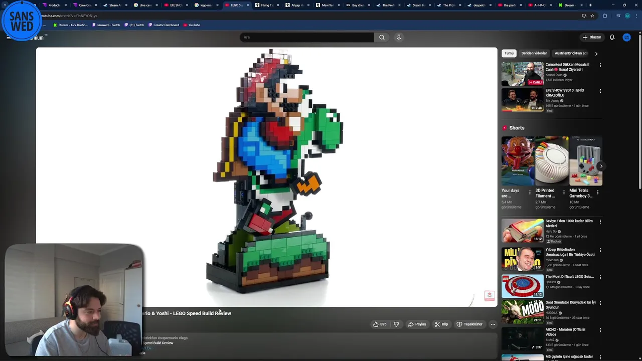Activate voice search microphone icon
Viewport: 642px width, 361px height.
click(399, 37)
